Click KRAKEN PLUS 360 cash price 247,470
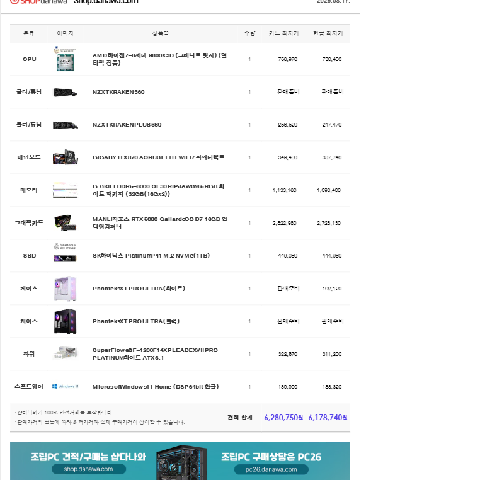480x480 pixels. pyautogui.click(x=332, y=125)
